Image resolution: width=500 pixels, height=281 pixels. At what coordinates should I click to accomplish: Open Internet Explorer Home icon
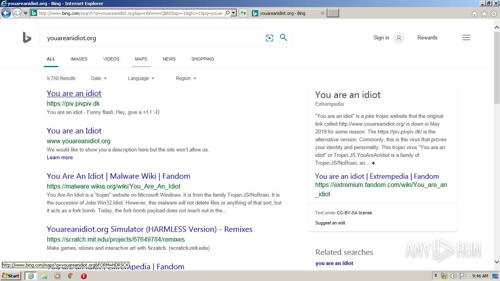coord(474,14)
